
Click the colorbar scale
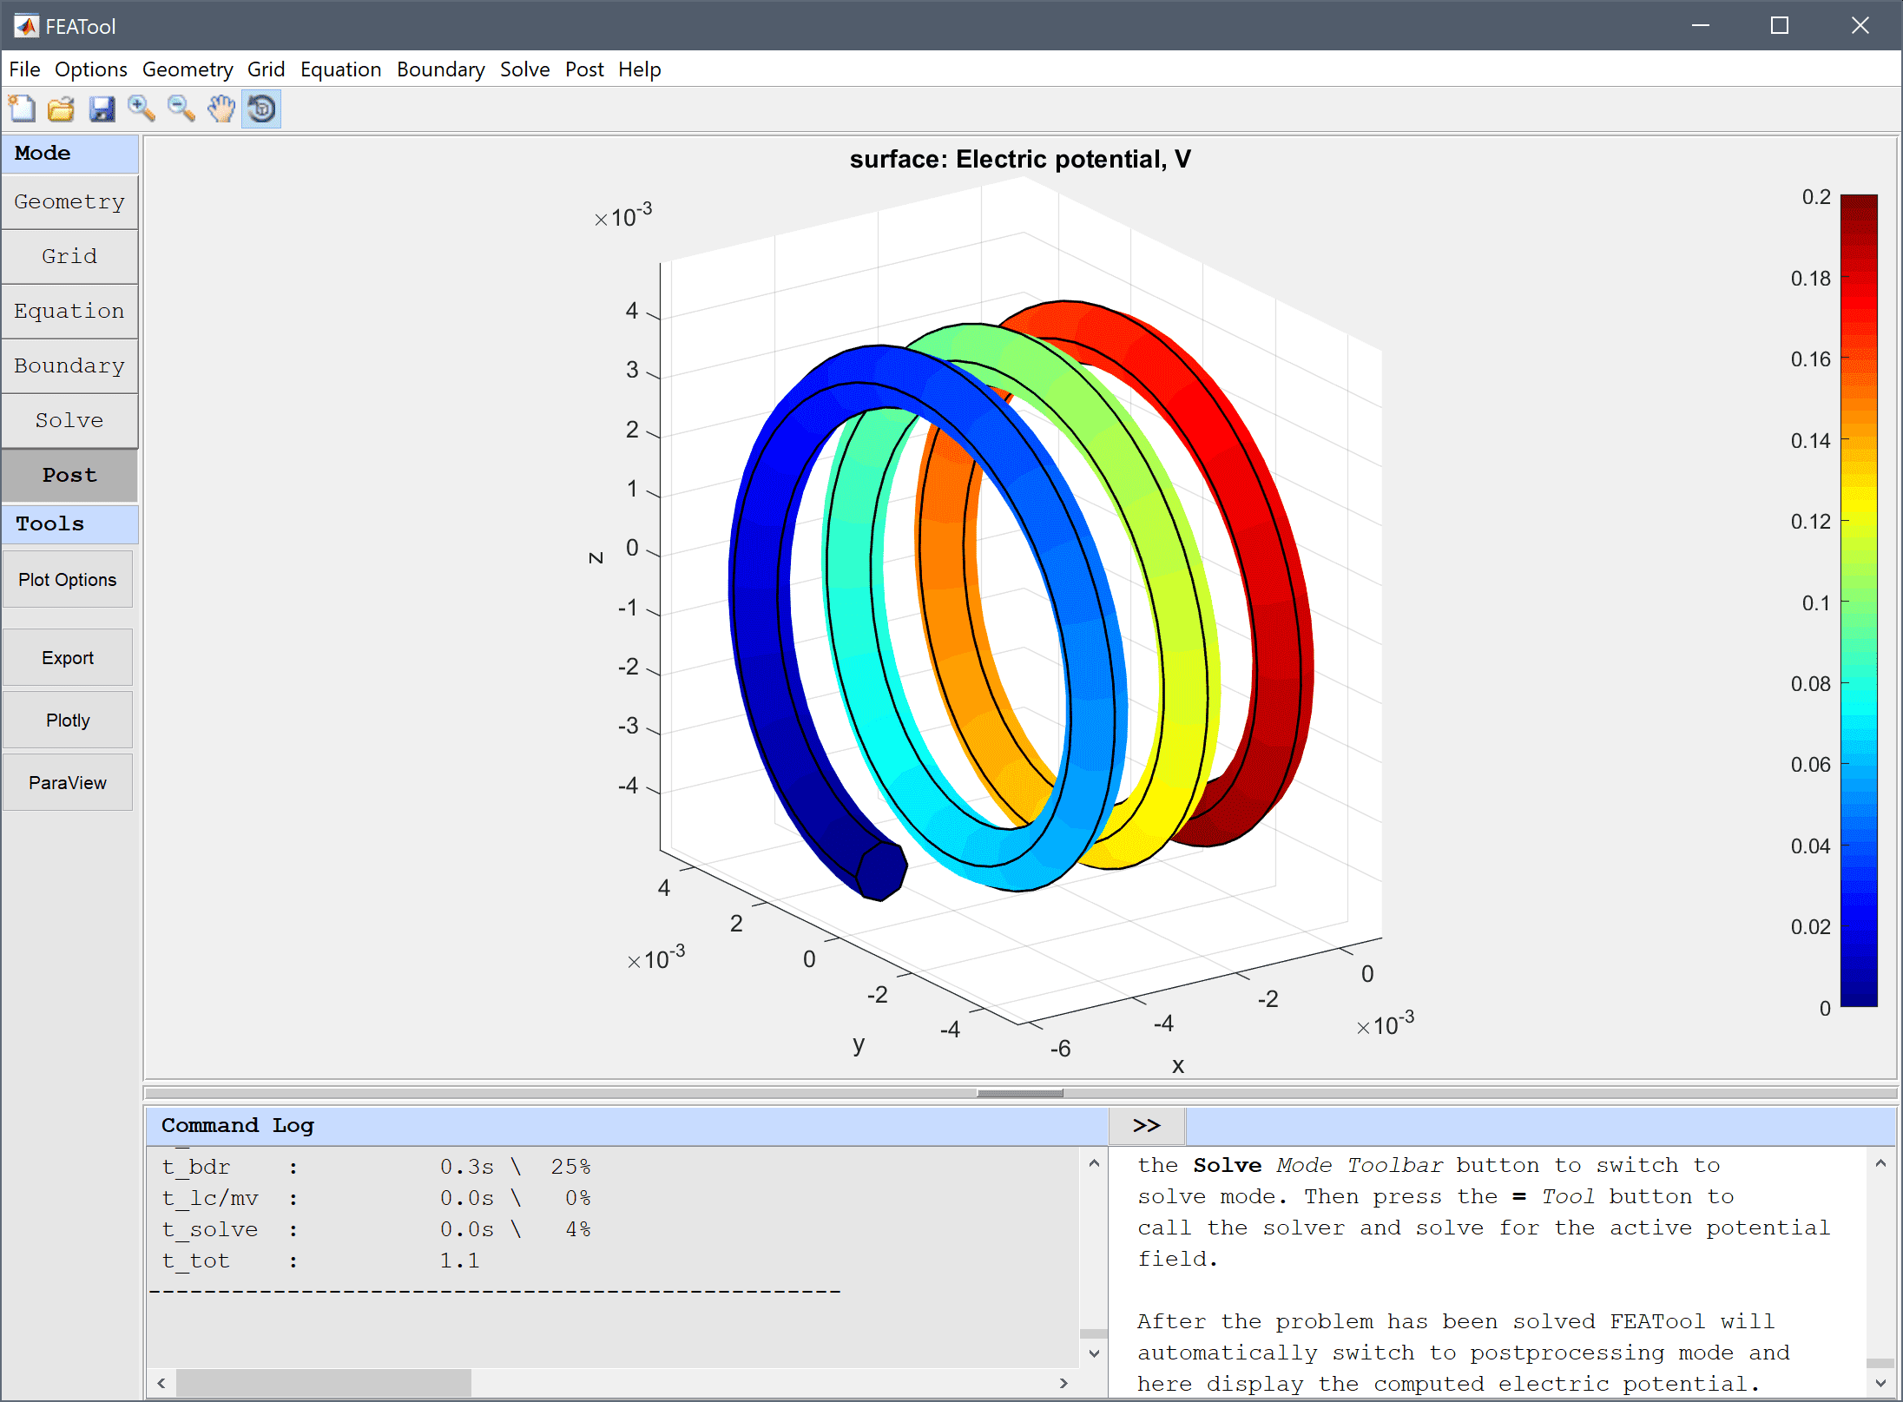1859,601
